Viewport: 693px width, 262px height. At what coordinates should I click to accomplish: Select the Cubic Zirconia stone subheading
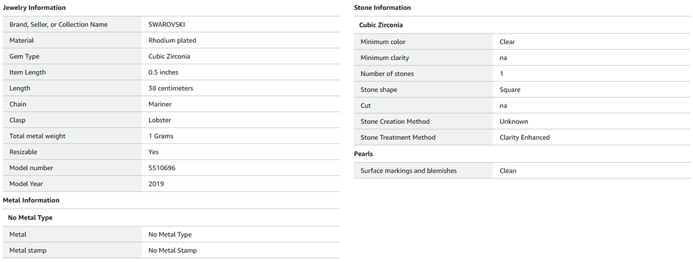pyautogui.click(x=381, y=25)
